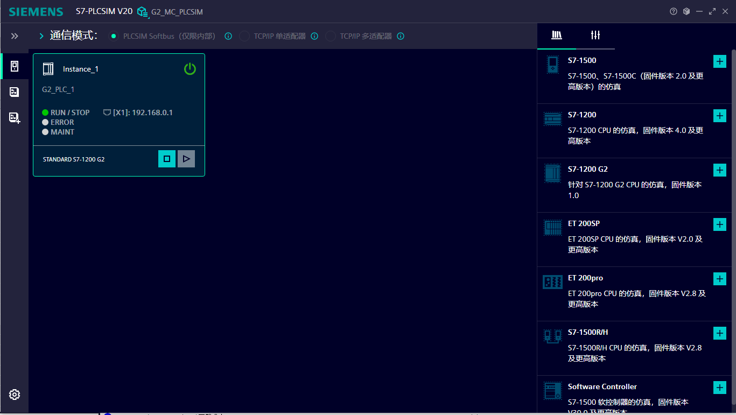
Task: Select TCP/IP 单适配器 radio option
Action: [x=244, y=36]
